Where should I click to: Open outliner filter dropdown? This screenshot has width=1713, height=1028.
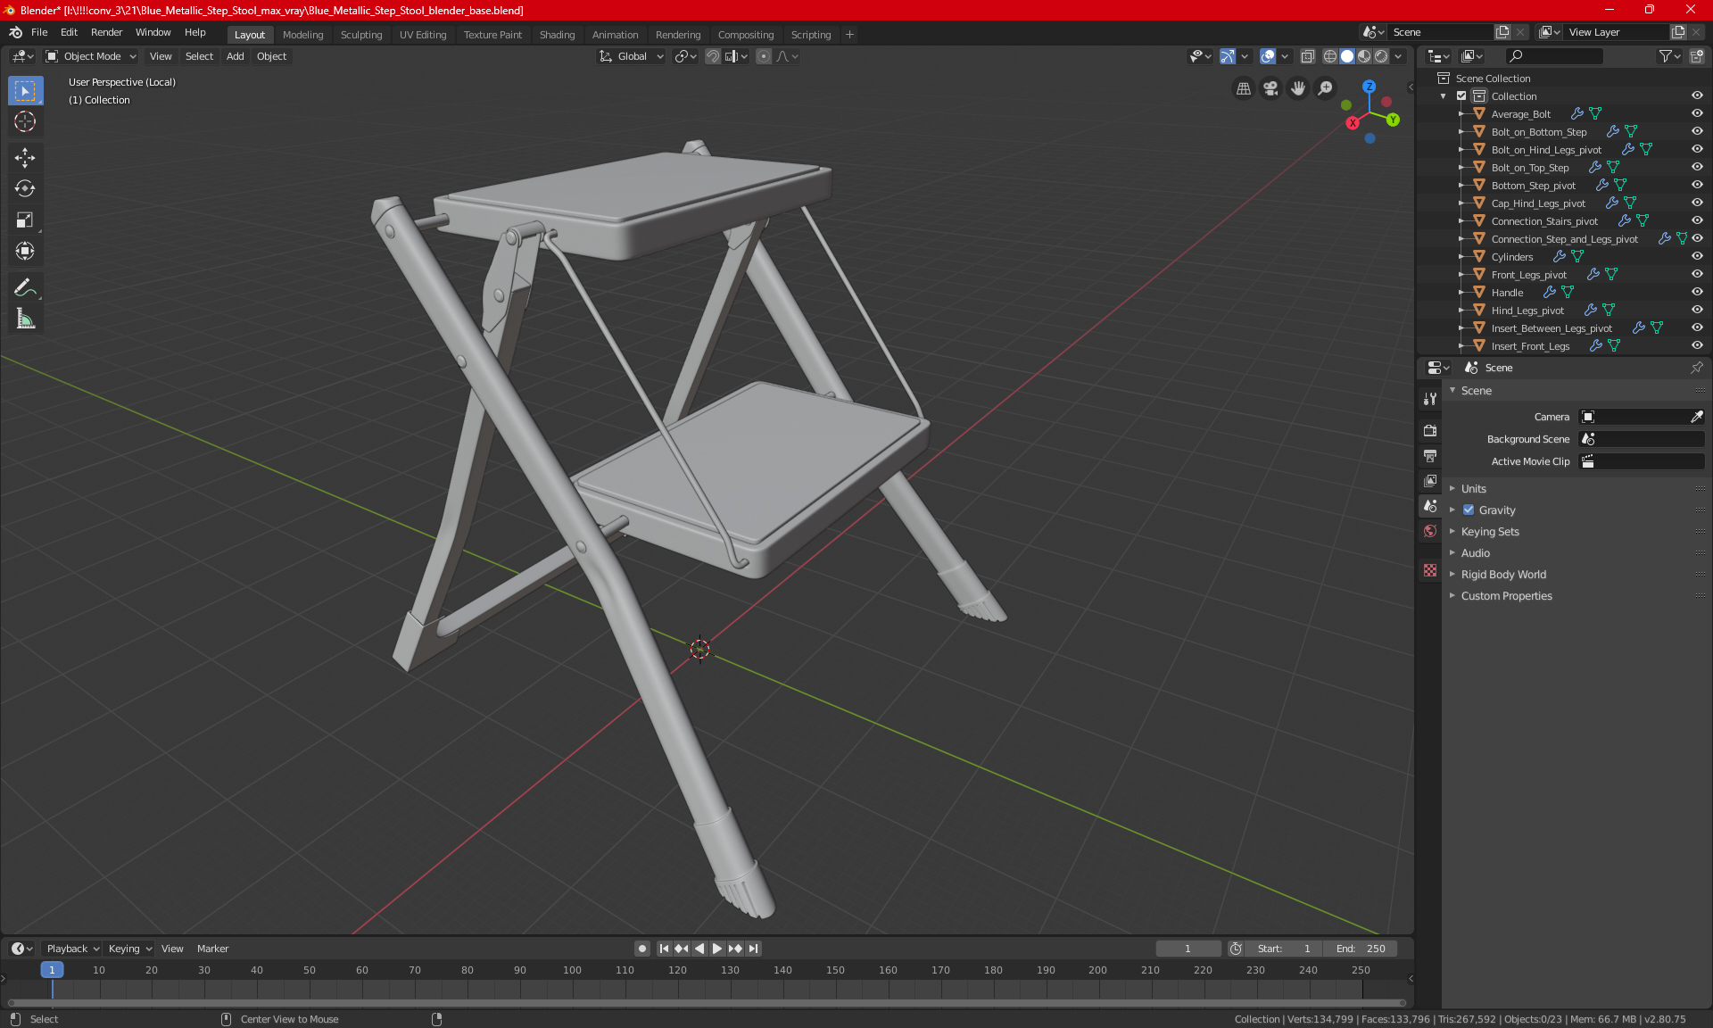1669,56
